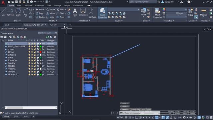Change the color swatch of COTAS layer
Image resolution: width=213 pixels, height=120 pixels.
(x=41, y=52)
